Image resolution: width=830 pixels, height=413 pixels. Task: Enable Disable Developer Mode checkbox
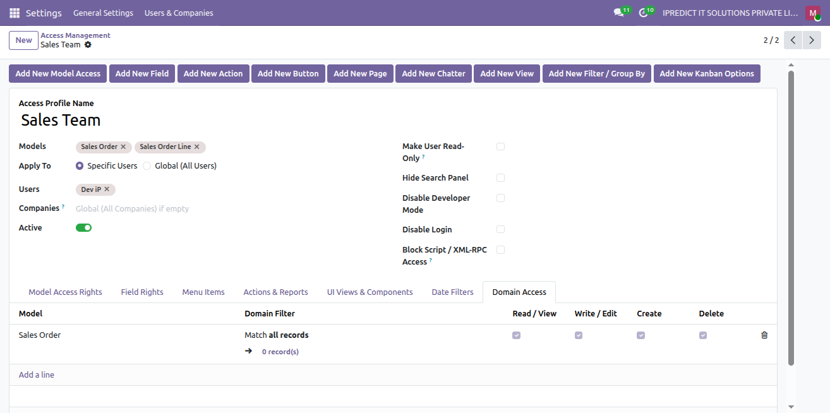(x=500, y=198)
